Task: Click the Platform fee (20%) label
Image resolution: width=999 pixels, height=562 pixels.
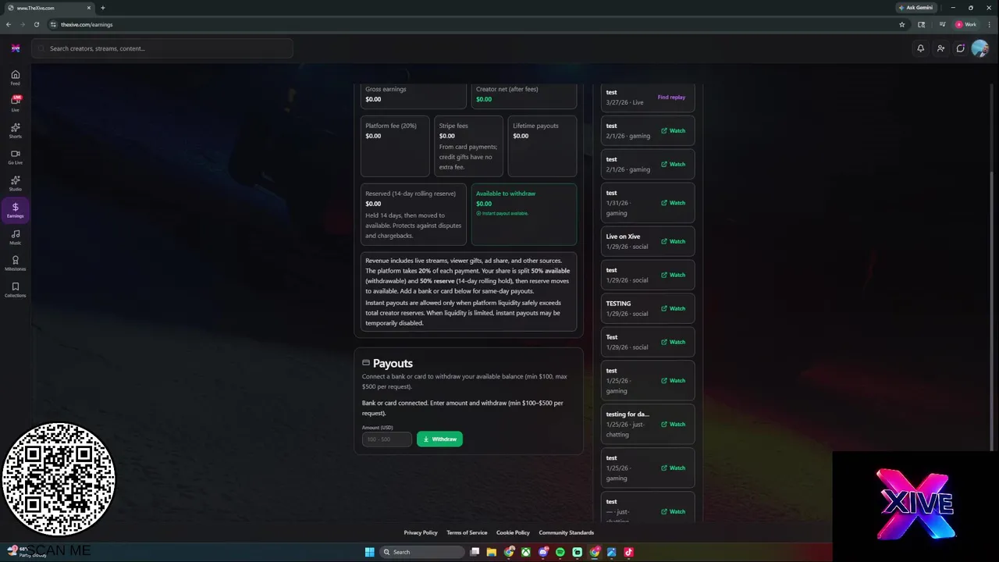Action: [x=391, y=126]
